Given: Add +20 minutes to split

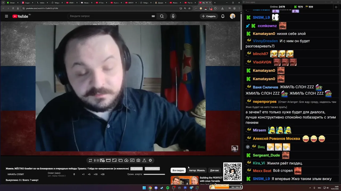Looking at the screenshot, I should point(102,174).
